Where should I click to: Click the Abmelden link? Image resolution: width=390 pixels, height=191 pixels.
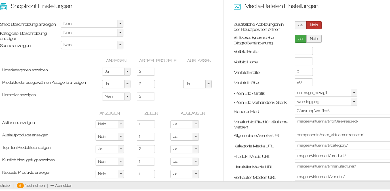pos(64,186)
